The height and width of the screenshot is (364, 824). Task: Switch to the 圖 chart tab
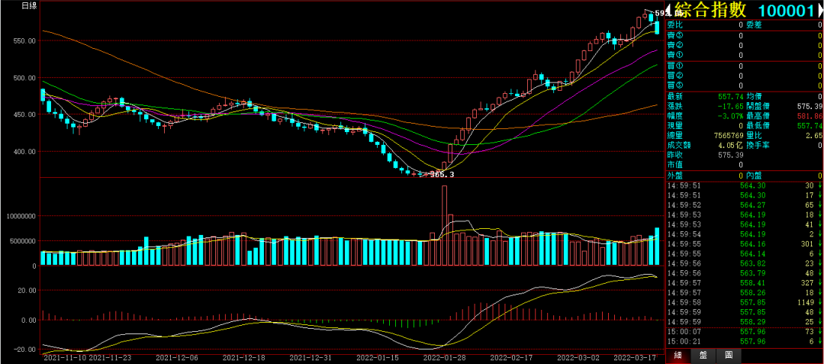point(729,356)
